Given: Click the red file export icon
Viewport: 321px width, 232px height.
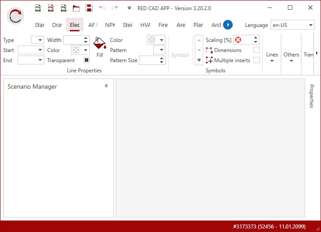Looking at the screenshot, I should (51, 8).
